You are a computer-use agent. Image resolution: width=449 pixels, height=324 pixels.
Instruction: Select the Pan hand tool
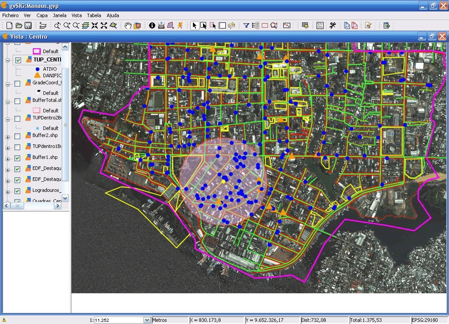pyautogui.click(x=128, y=25)
